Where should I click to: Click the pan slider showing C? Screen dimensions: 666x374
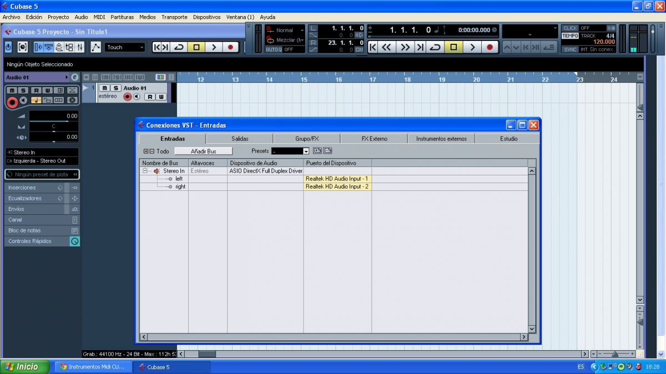point(53,127)
